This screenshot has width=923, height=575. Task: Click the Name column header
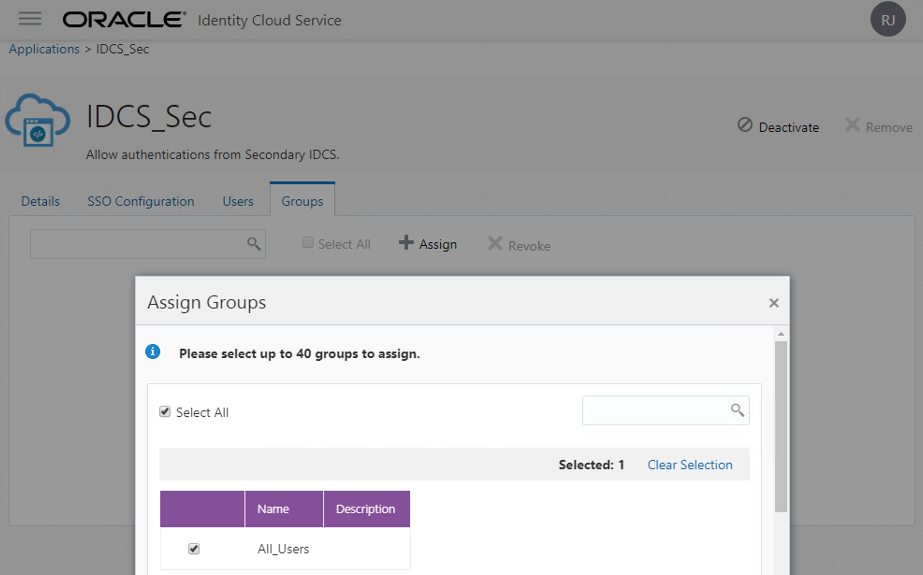[284, 509]
